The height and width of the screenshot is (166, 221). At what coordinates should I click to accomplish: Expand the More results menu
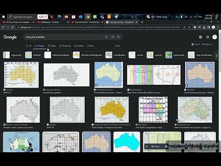(90, 46)
